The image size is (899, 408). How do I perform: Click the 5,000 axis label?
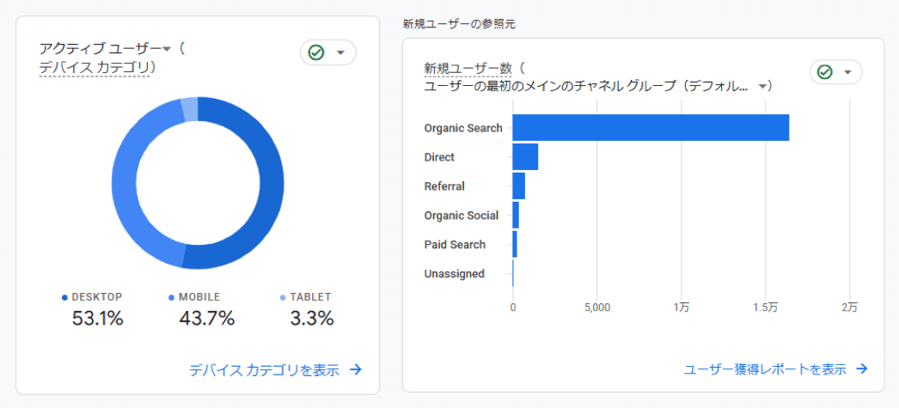[596, 308]
